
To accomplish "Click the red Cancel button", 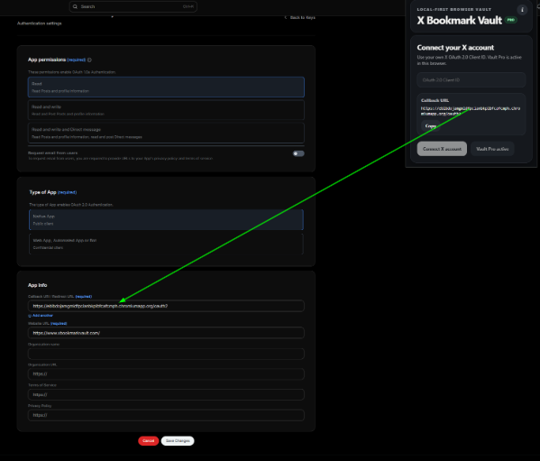I will [149, 440].
